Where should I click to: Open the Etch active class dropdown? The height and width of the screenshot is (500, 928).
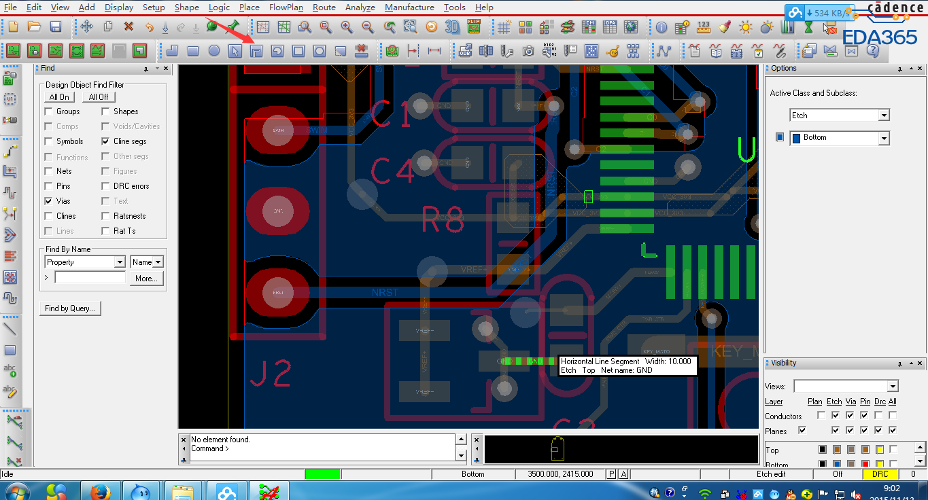(884, 116)
